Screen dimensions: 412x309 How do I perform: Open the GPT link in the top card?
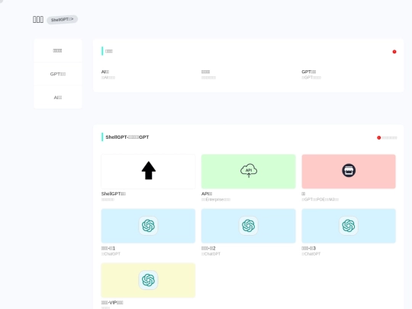[x=309, y=72]
